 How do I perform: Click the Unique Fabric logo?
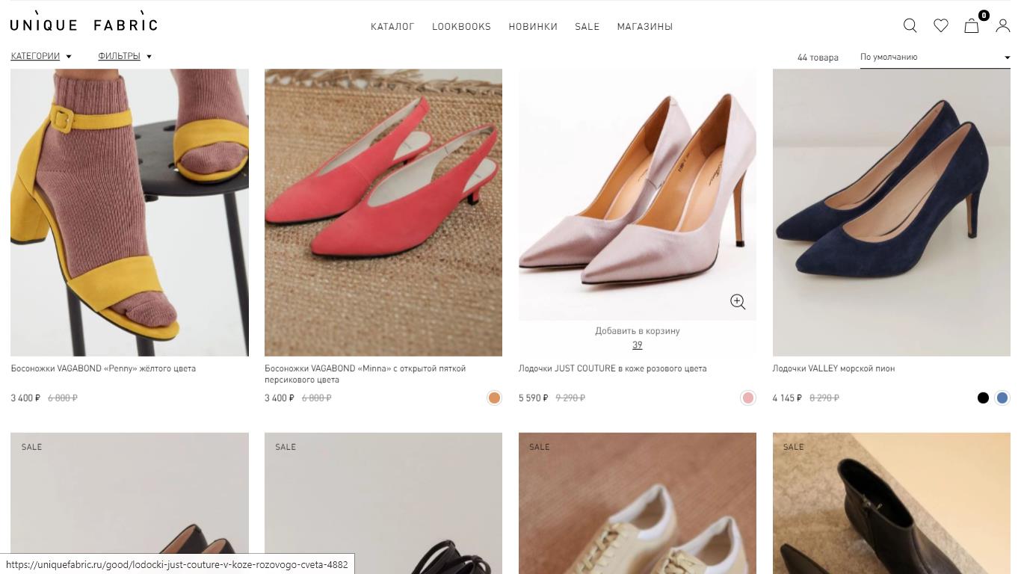[x=84, y=22]
